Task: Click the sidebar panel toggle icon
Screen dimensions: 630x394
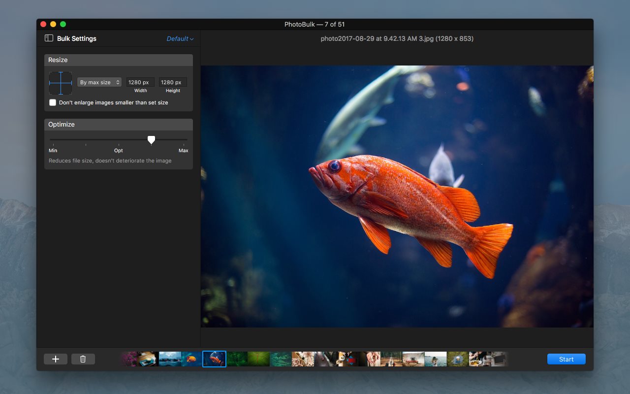Action: click(x=49, y=38)
